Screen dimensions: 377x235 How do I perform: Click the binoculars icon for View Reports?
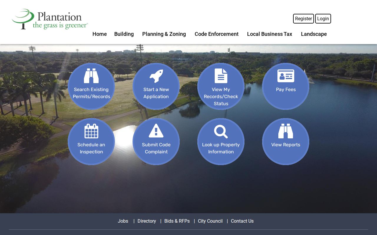[x=286, y=131]
